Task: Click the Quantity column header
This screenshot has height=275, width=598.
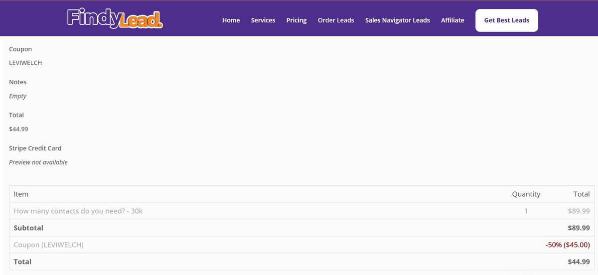Action: point(526,194)
